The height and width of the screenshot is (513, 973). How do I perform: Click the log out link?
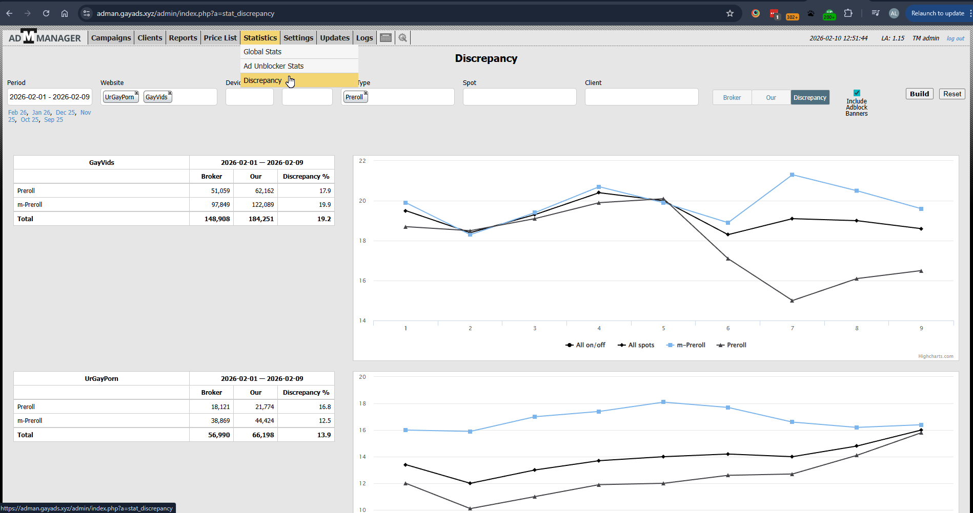955,38
